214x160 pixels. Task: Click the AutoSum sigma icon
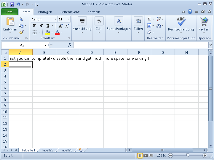pos(149,19)
